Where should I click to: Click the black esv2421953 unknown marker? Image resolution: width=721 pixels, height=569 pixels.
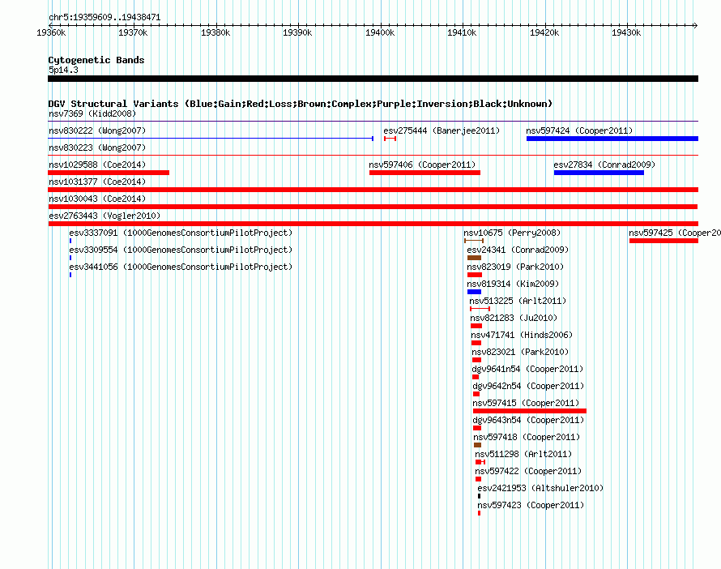(479, 496)
